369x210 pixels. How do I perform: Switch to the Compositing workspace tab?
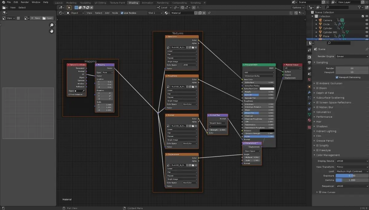[x=179, y=3]
